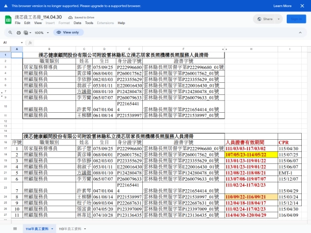Click the cell P123136435 in row 27
311x233 pixels.
[x=130, y=215]
